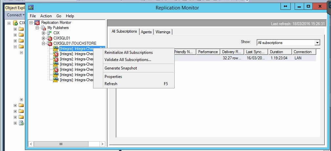This screenshot has height=151, width=331.
Task: Open the File menu
Action: 33,16
